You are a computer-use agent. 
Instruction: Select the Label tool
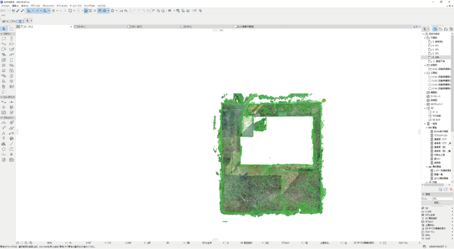click(11, 133)
